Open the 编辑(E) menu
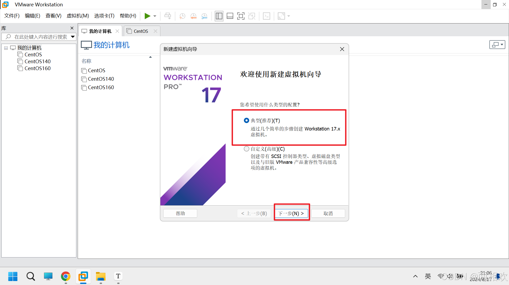The width and height of the screenshot is (509, 285). click(x=32, y=16)
